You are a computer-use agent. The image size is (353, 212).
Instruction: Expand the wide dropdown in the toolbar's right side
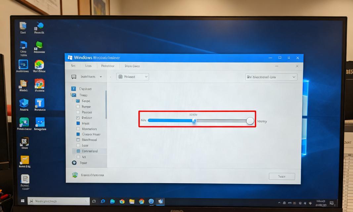[271, 77]
